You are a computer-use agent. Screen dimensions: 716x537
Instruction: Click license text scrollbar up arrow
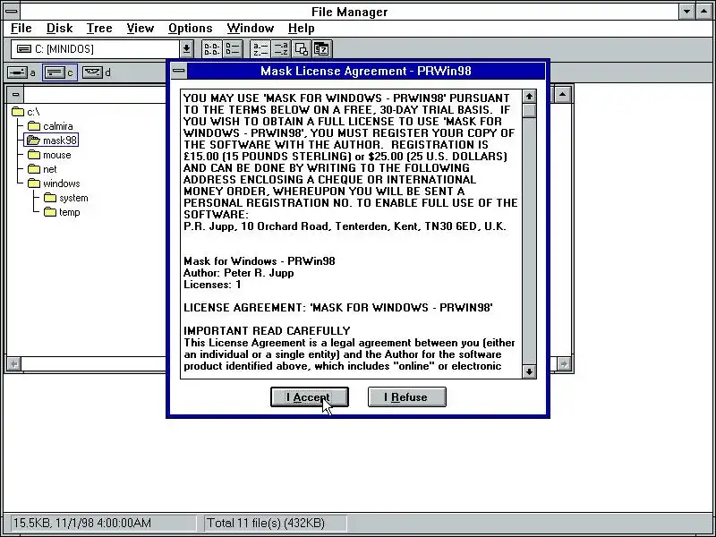click(x=529, y=97)
